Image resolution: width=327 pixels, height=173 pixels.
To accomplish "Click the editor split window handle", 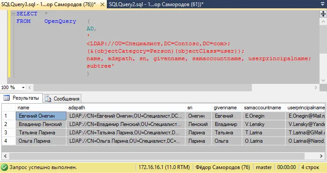I will [x=323, y=14].
